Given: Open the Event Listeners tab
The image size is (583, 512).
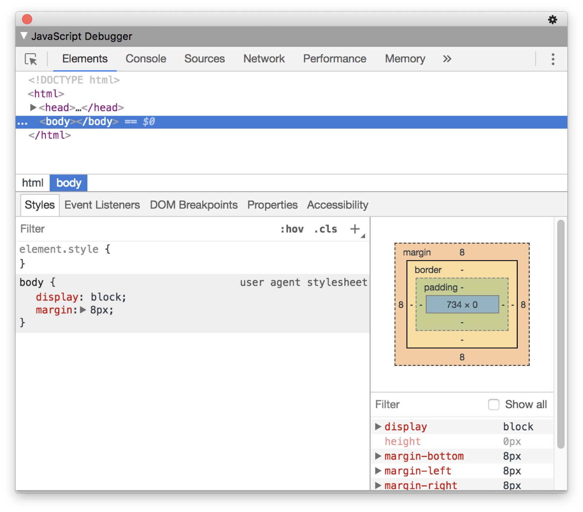Looking at the screenshot, I should [102, 205].
